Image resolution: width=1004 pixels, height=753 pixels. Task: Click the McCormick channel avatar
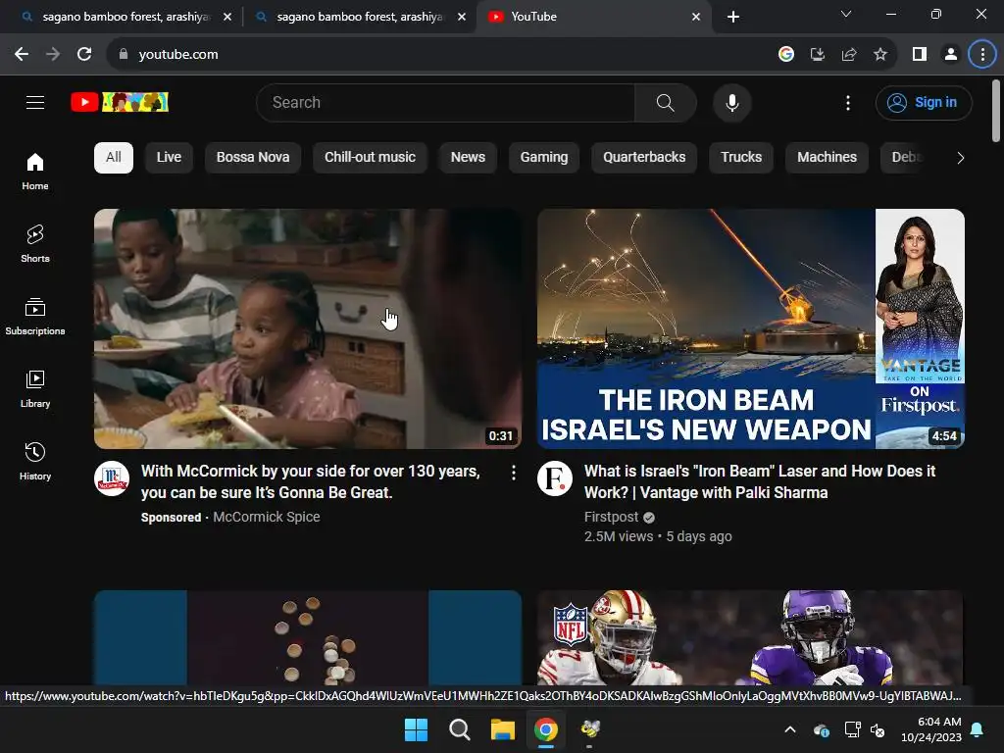pyautogui.click(x=112, y=478)
